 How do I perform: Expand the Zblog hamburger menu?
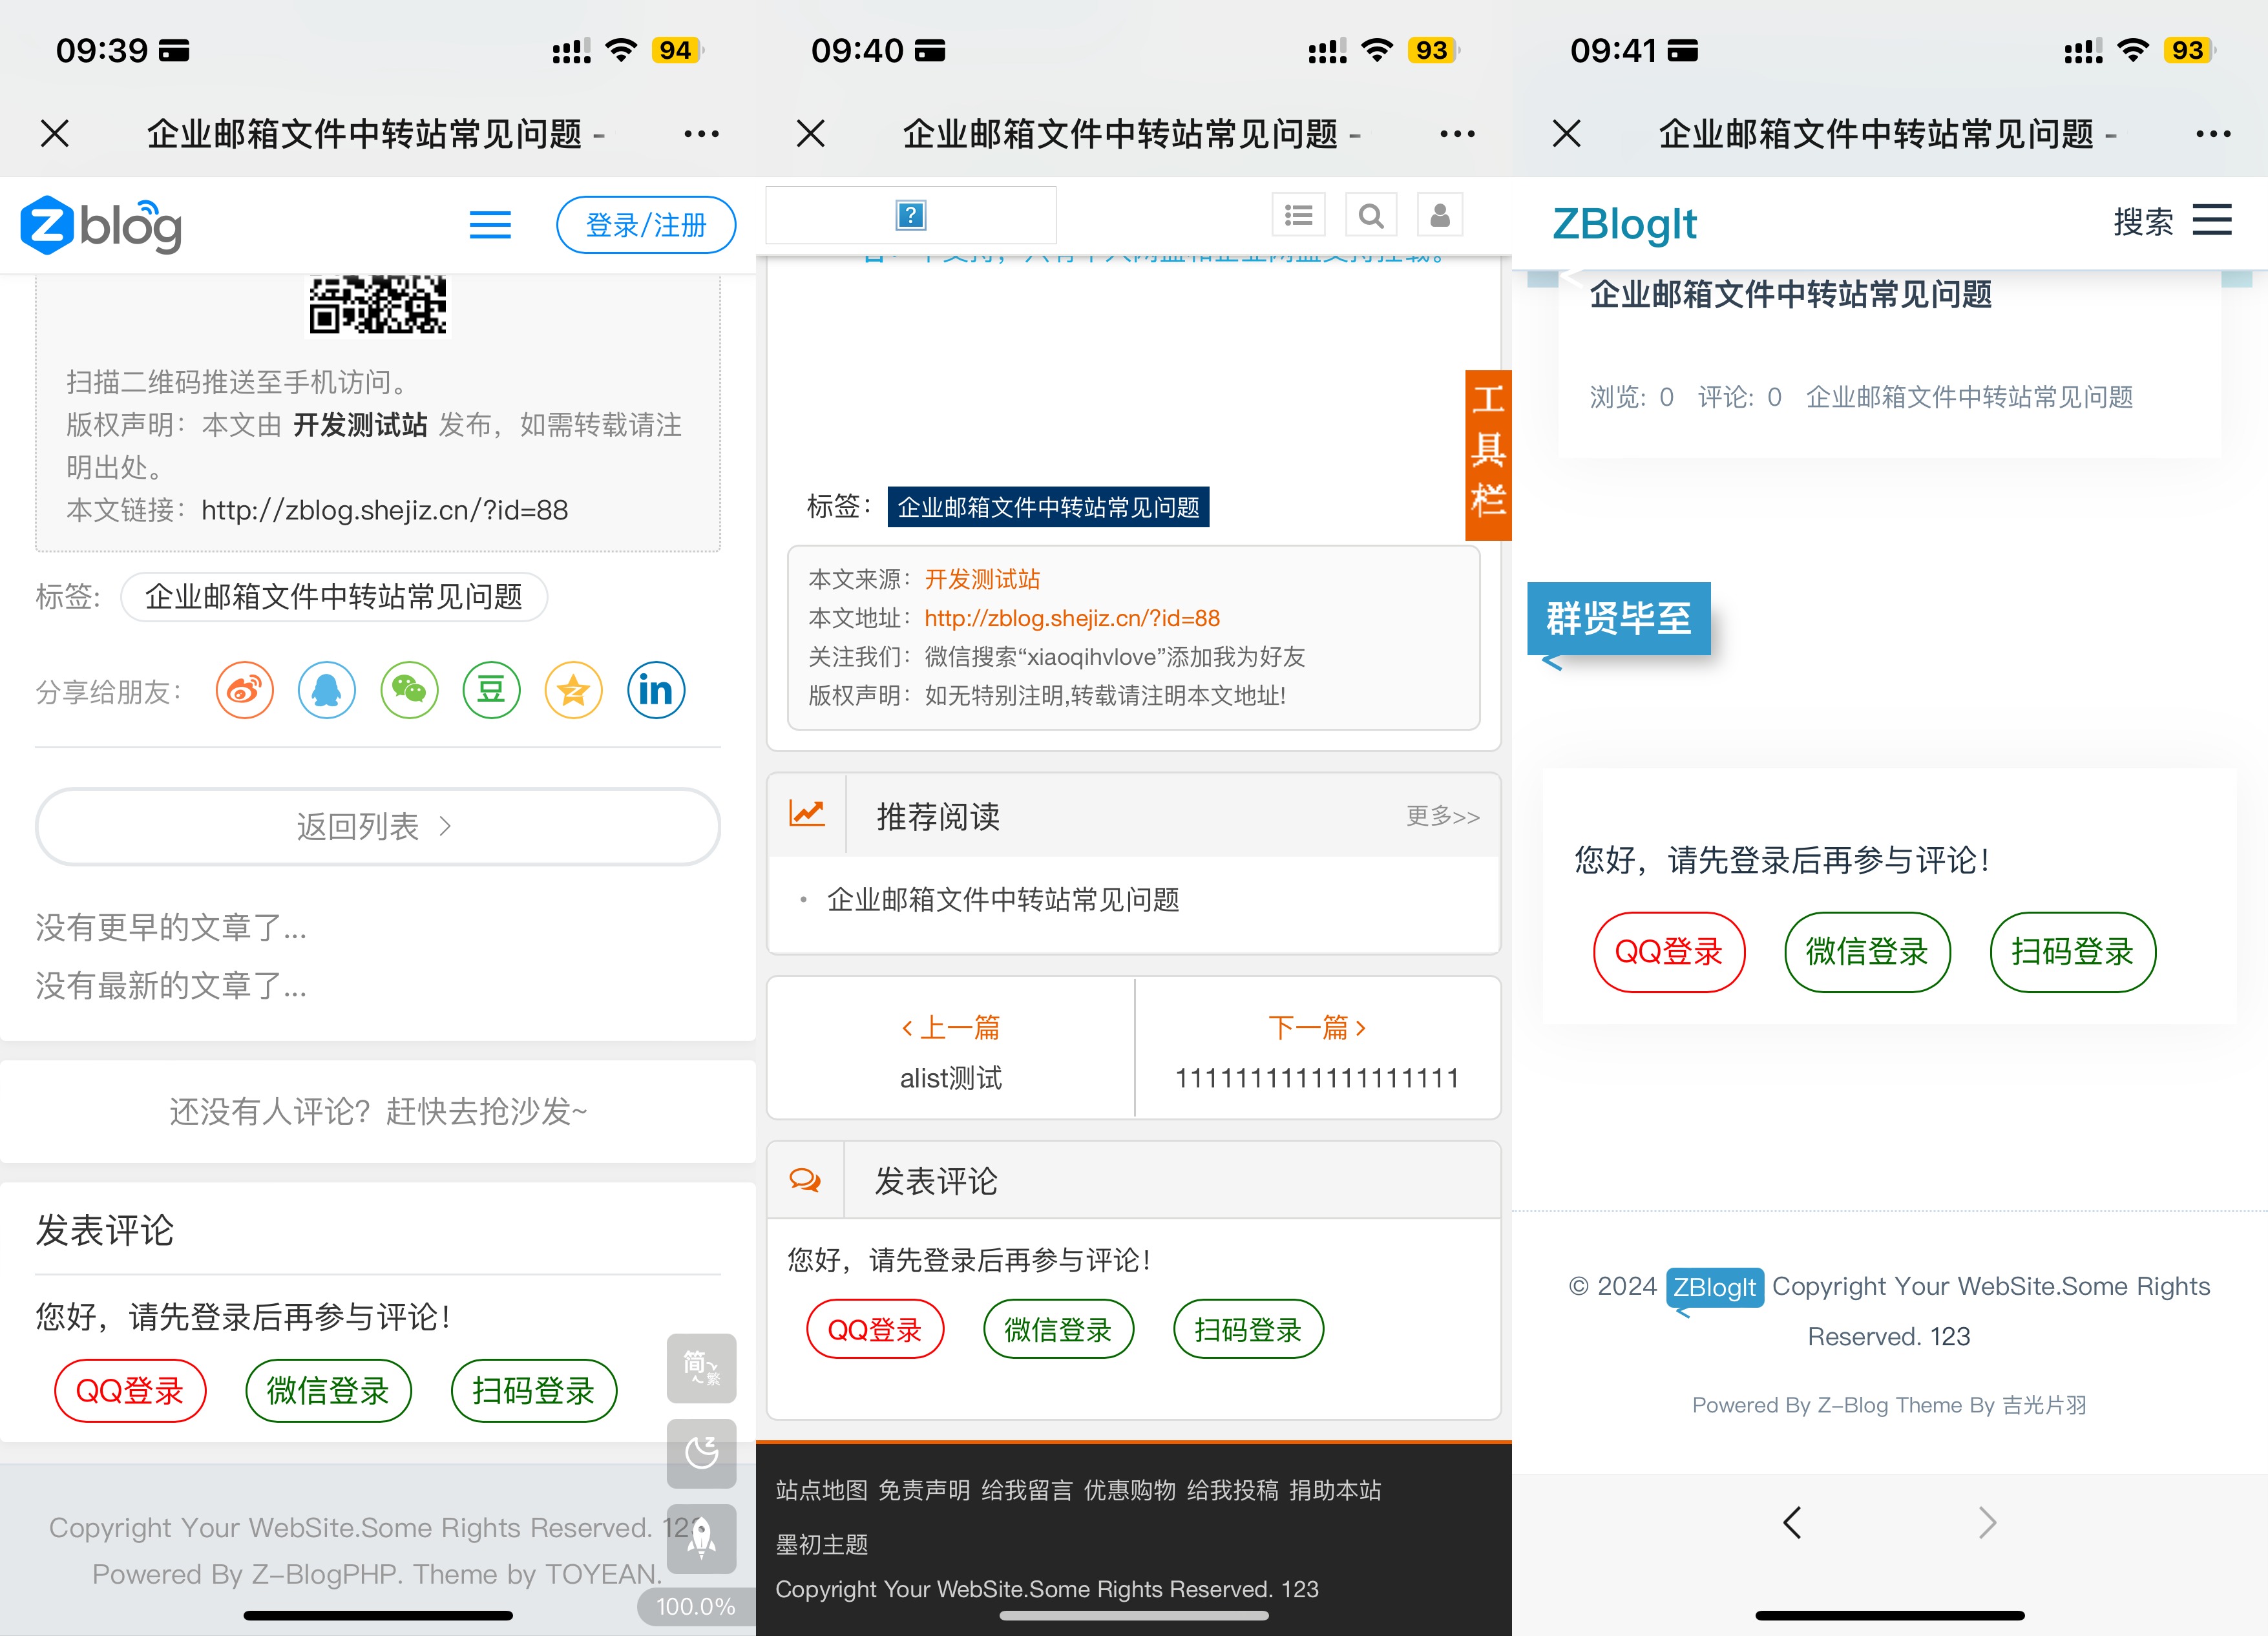489,225
